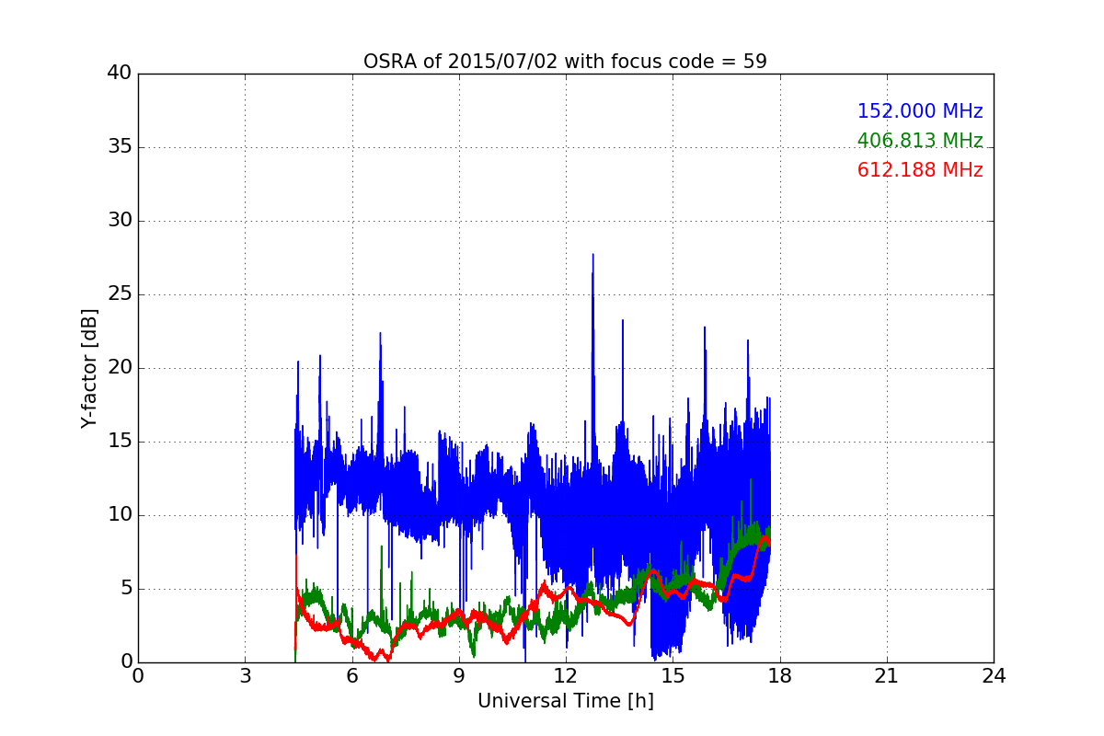Click the plot title 'OSRA of 2015/07/02 with focus code = 59'
1104x736 pixels.
click(565, 62)
